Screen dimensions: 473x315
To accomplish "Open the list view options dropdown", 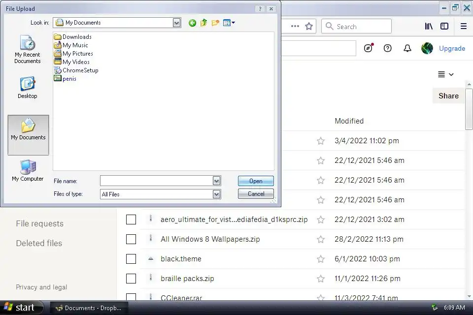I will click(x=445, y=74).
